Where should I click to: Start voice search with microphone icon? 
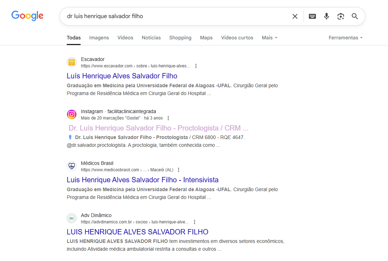tap(326, 16)
